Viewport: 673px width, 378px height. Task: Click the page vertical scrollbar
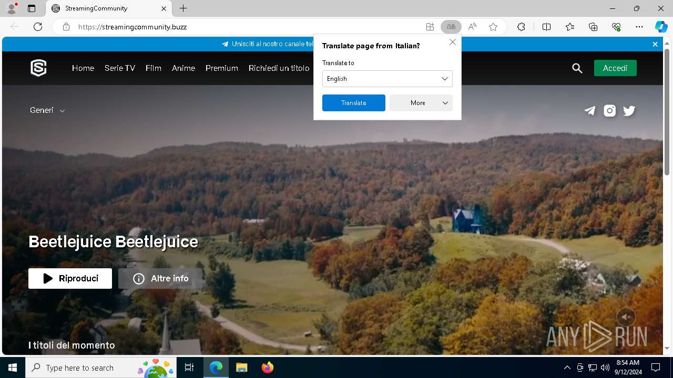(x=667, y=113)
